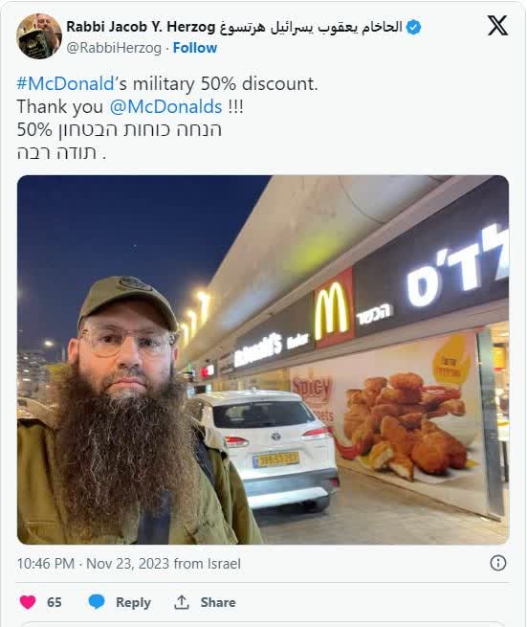Click the Reply text button
Viewport: 527px width, 627px height.
pos(133,602)
